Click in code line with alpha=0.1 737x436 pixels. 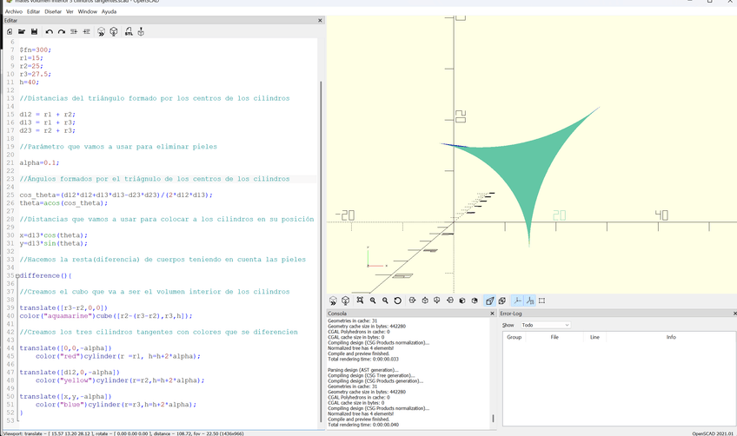pos(39,162)
